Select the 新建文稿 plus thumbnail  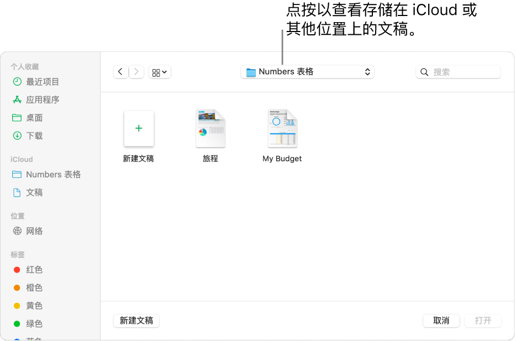[x=139, y=128]
